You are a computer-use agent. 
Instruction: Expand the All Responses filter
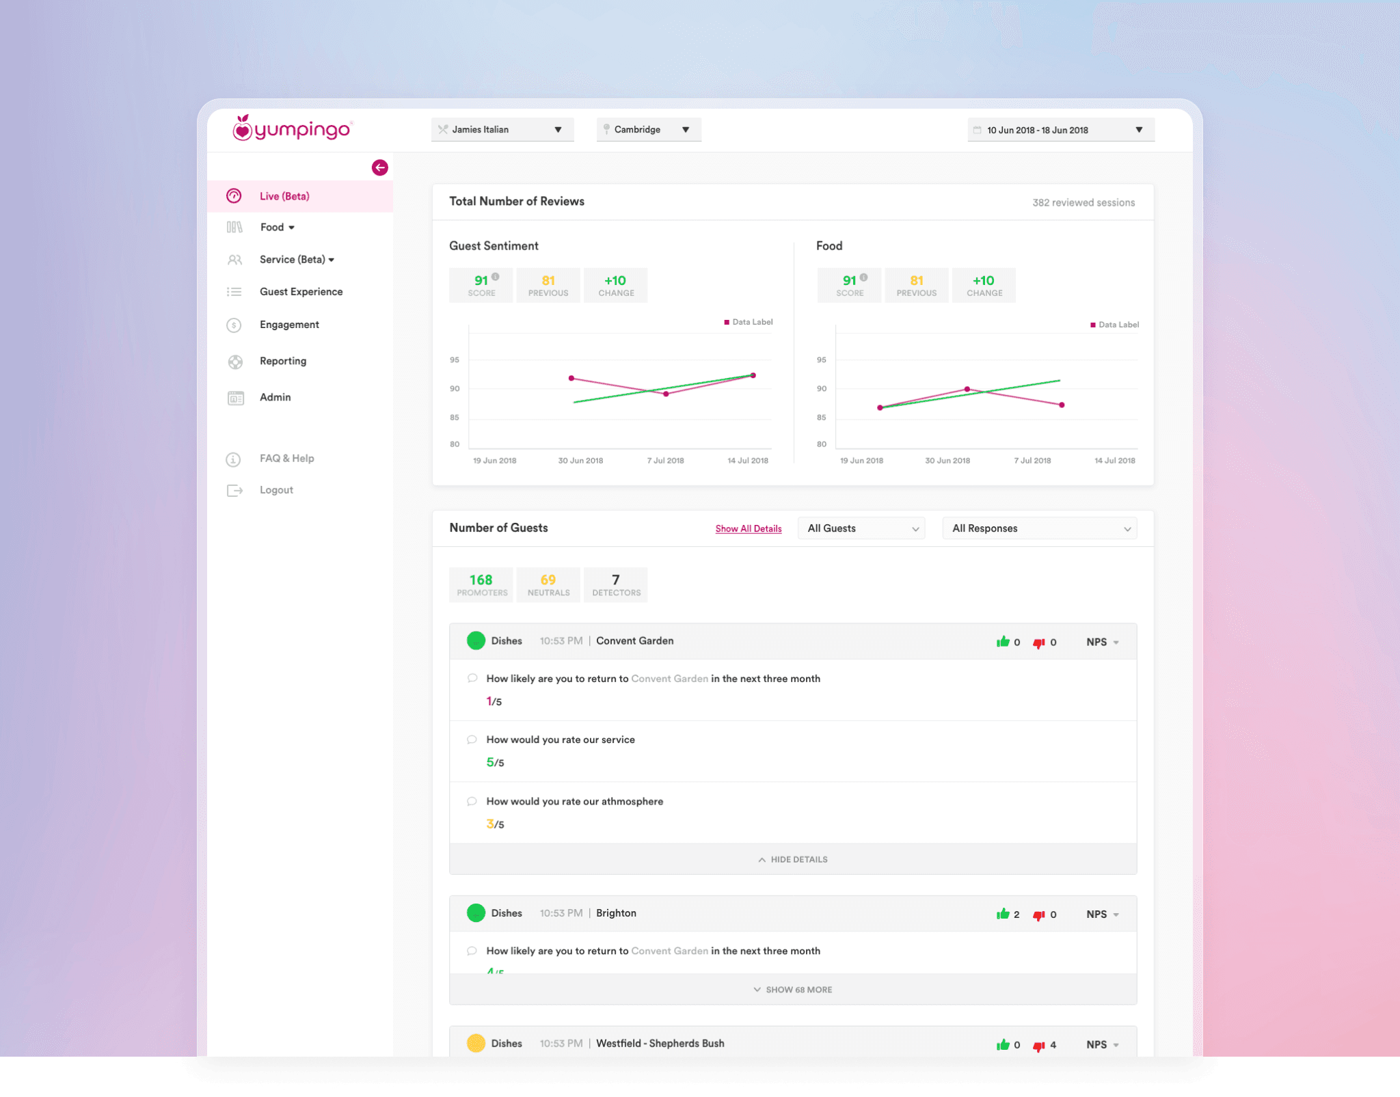point(1039,528)
